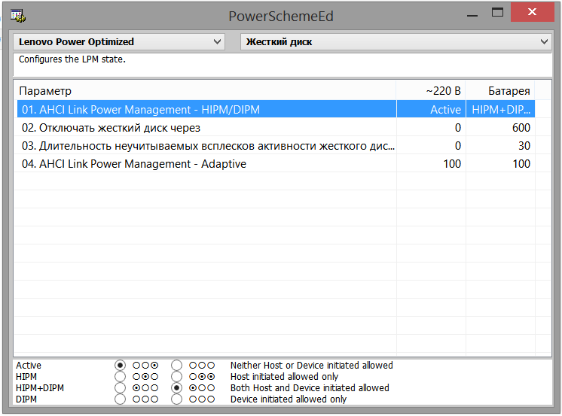The width and height of the screenshot is (562, 416).
Task: Click the Active option label
Action: point(29,366)
